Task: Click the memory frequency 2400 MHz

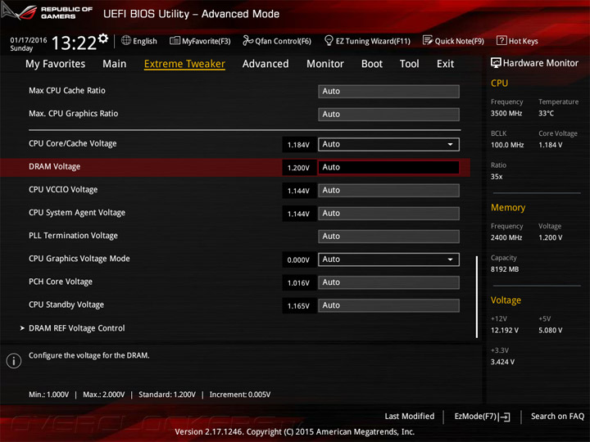Action: 506,237
